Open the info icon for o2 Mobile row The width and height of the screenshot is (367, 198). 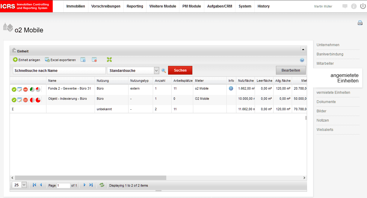point(231,89)
